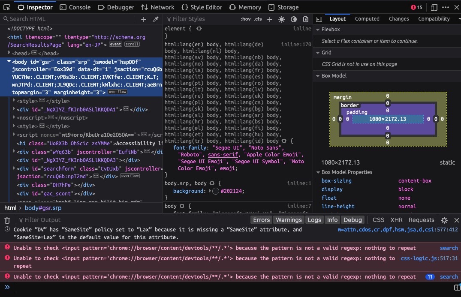This screenshot has height=297, width=461.
Task: Click overflow badge on body element
Action: pyautogui.click(x=118, y=92)
